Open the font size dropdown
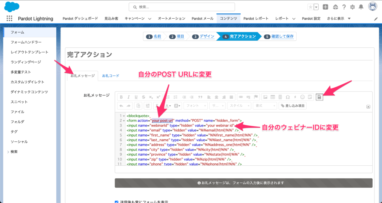 point(217,106)
